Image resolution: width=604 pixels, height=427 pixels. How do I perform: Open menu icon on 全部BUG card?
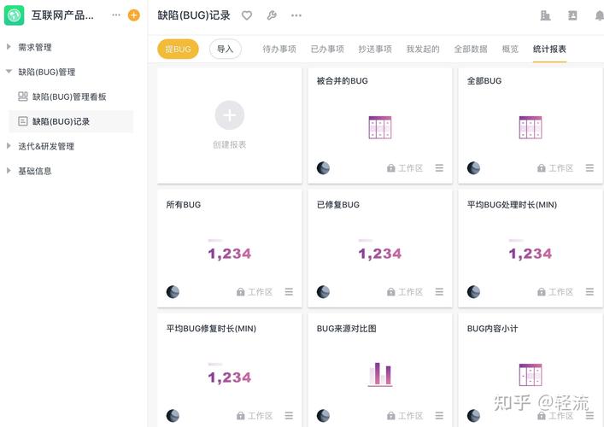(589, 168)
